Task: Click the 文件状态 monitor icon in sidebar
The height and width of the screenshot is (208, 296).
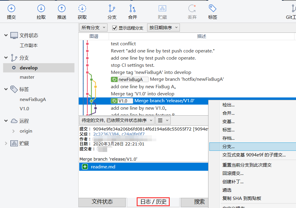Action: pos(14,35)
